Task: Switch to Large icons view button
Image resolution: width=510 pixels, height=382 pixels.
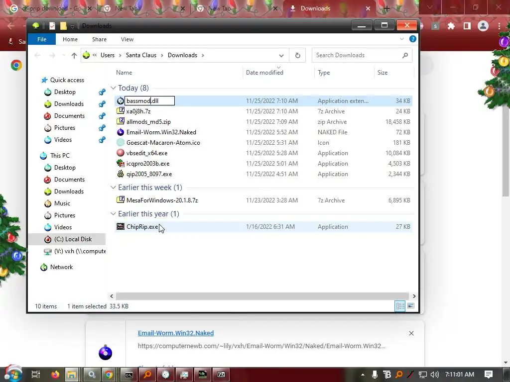Action: coord(411,306)
